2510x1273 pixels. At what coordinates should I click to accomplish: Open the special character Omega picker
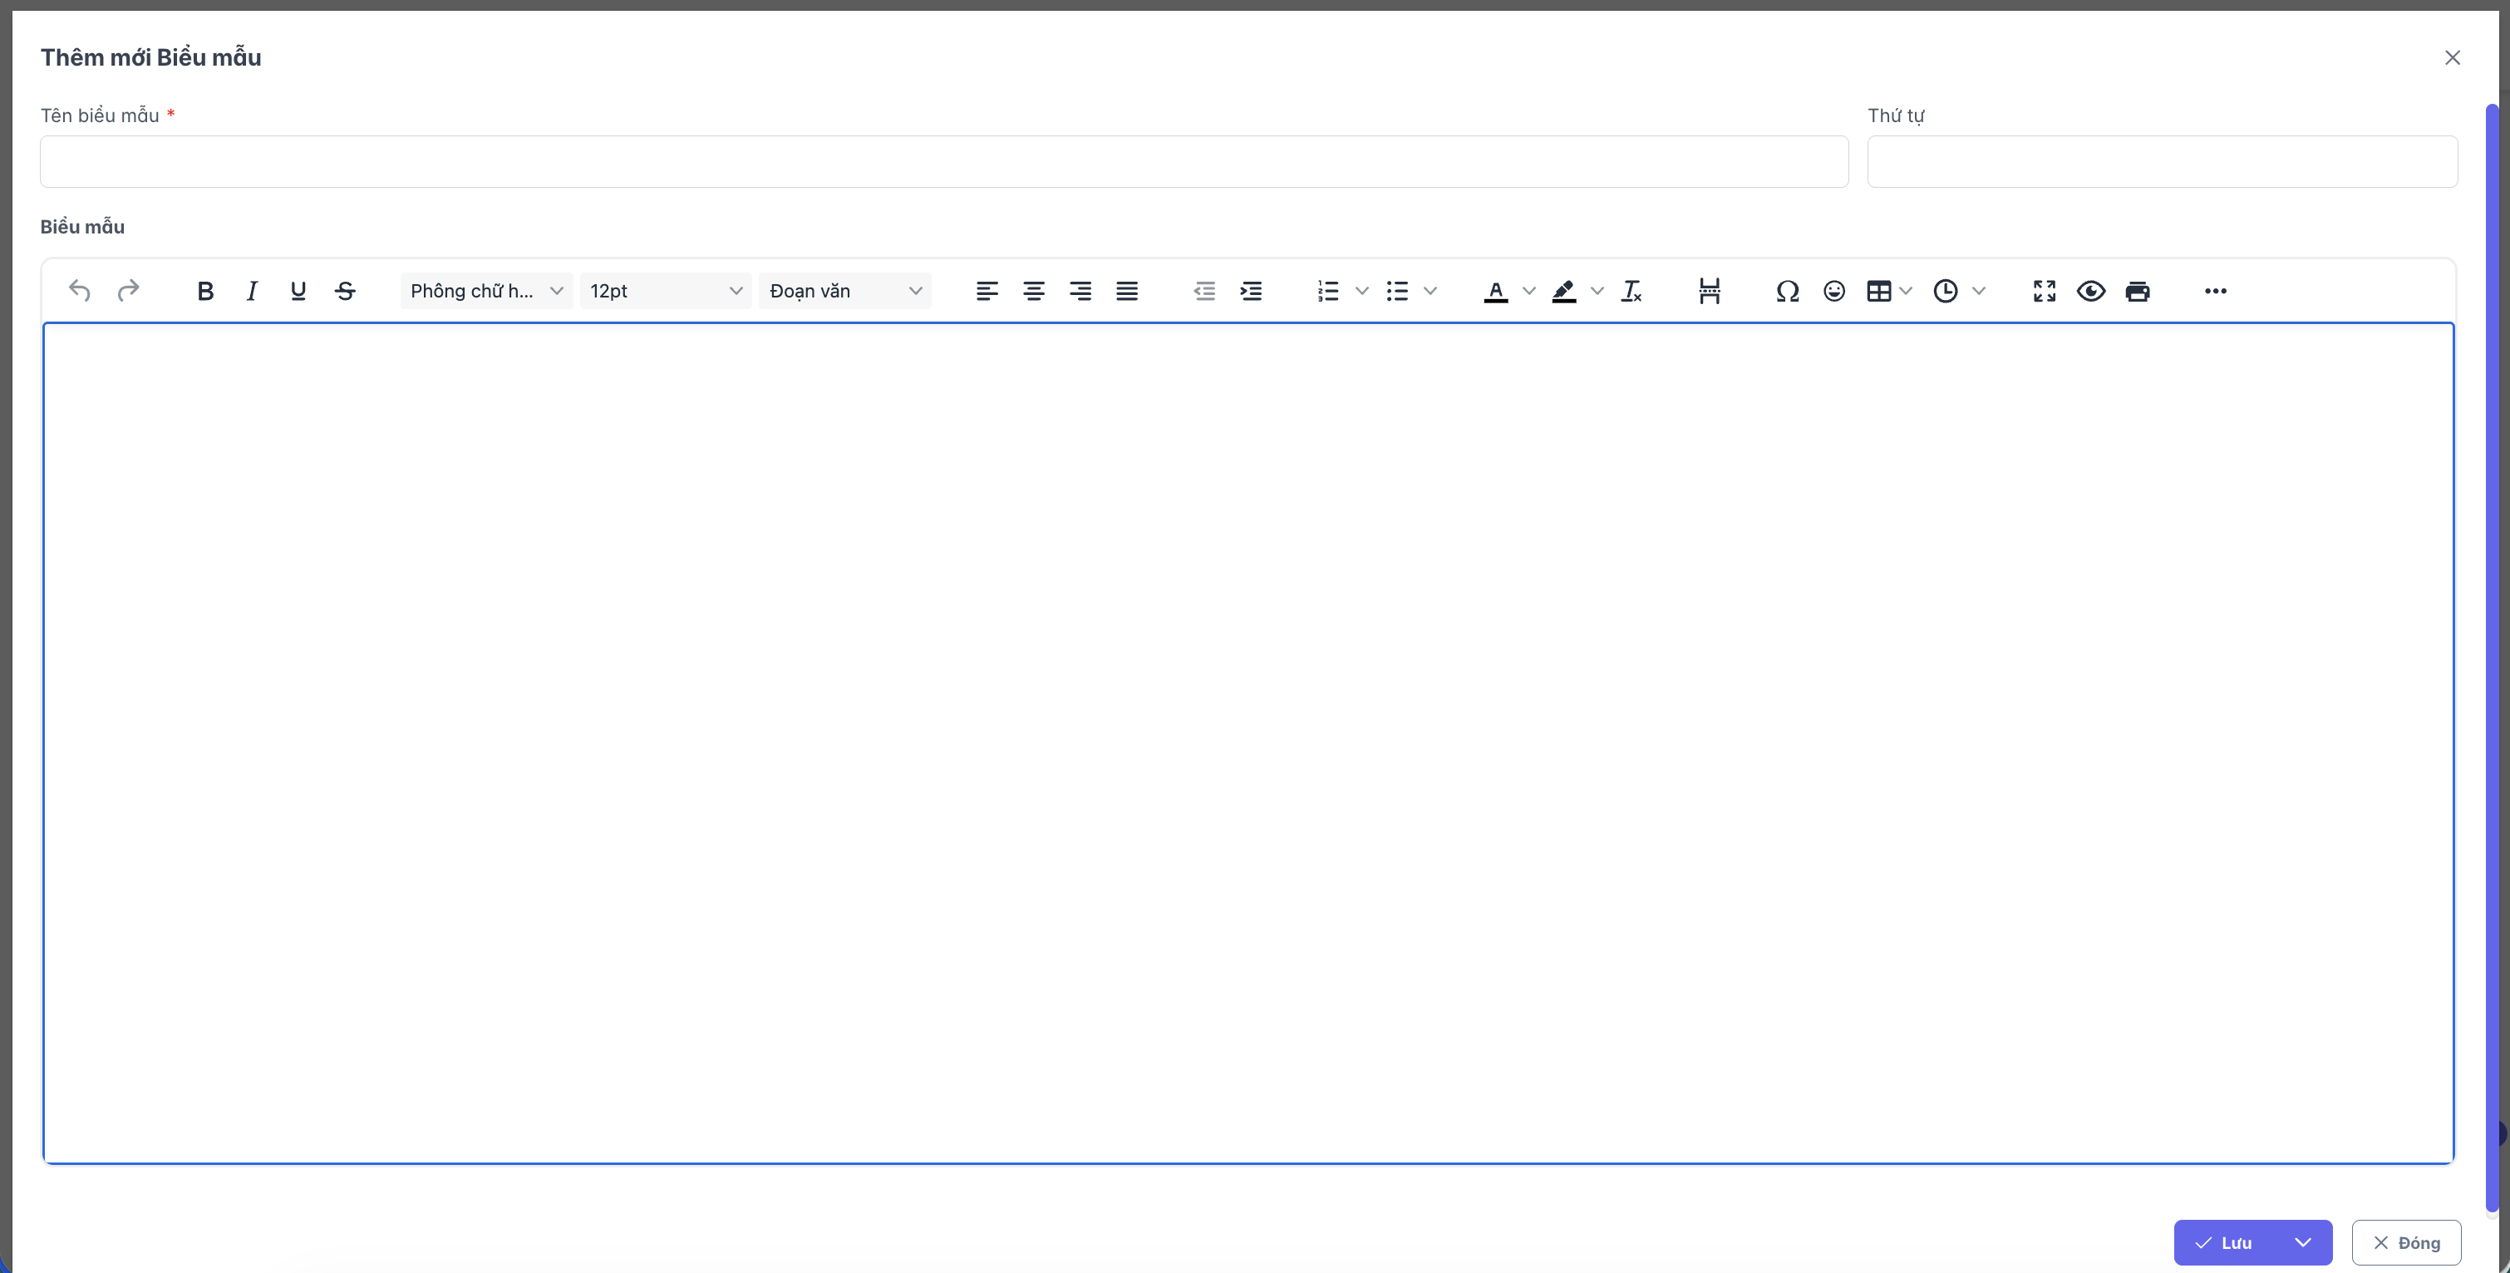[x=1787, y=290]
